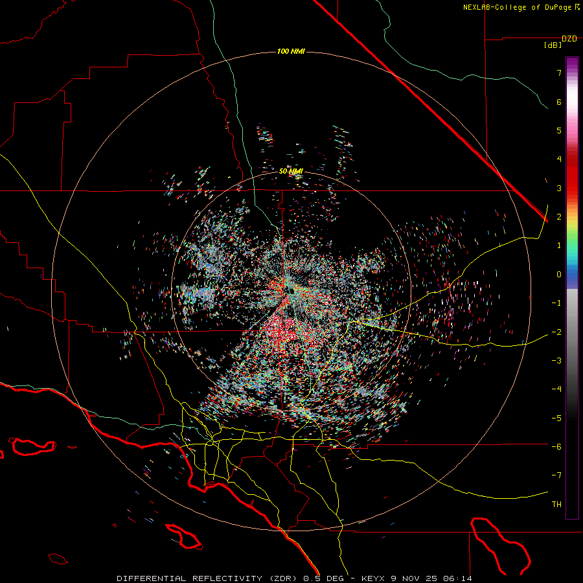Click the 100 NMI range ring label

point(291,51)
